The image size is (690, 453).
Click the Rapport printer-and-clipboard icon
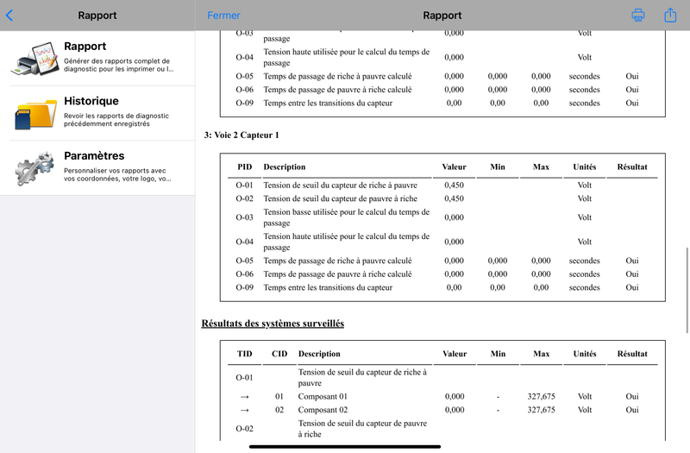(x=34, y=59)
